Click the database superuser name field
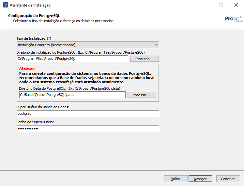Screen dimensions: 244x186 88,114
